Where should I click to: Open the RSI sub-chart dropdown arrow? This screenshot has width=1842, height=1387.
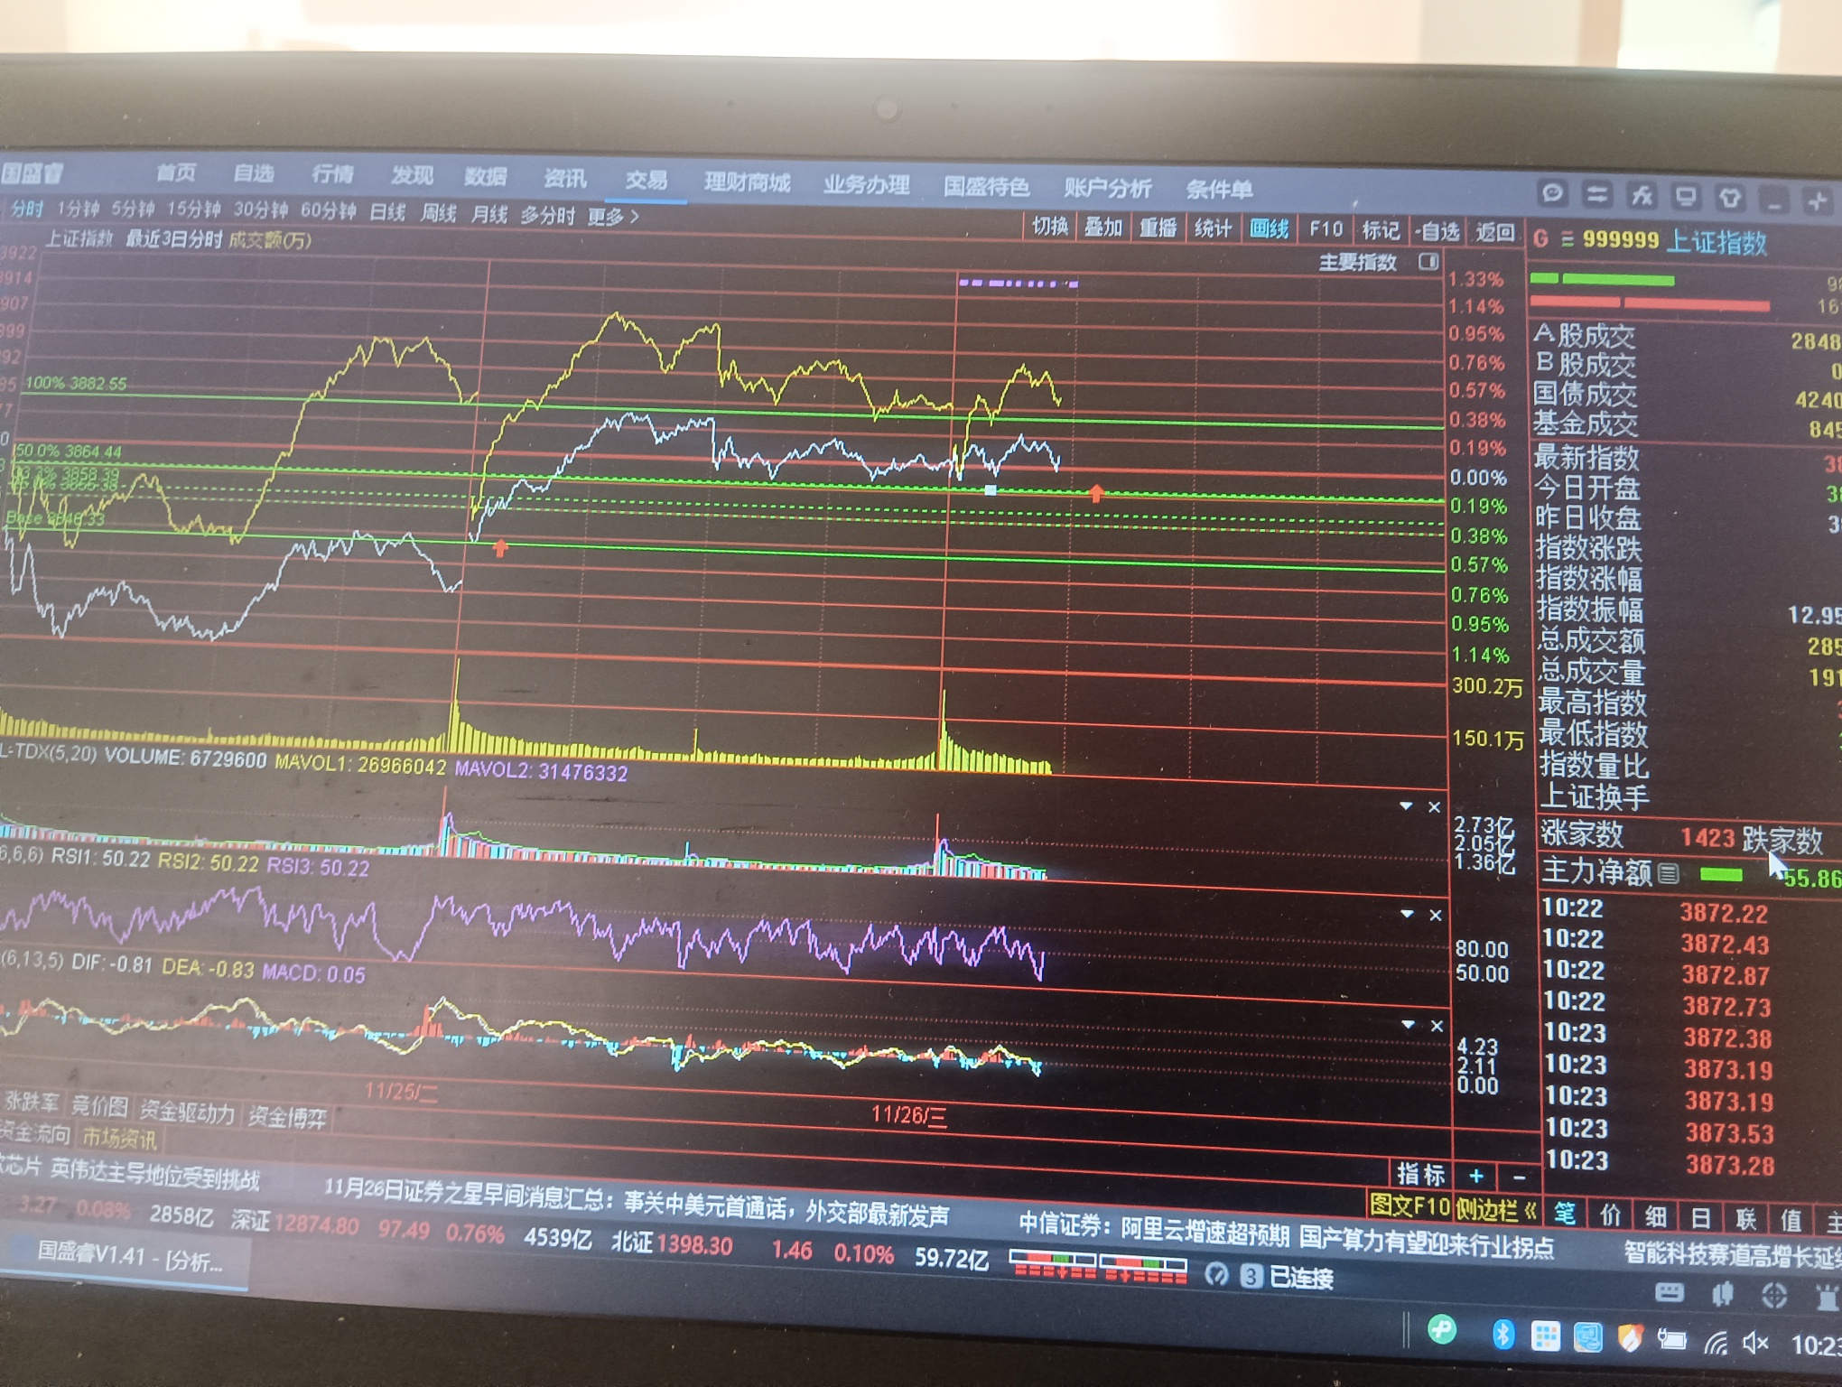(1407, 915)
